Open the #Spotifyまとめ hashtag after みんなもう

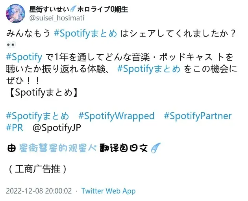[85, 34]
